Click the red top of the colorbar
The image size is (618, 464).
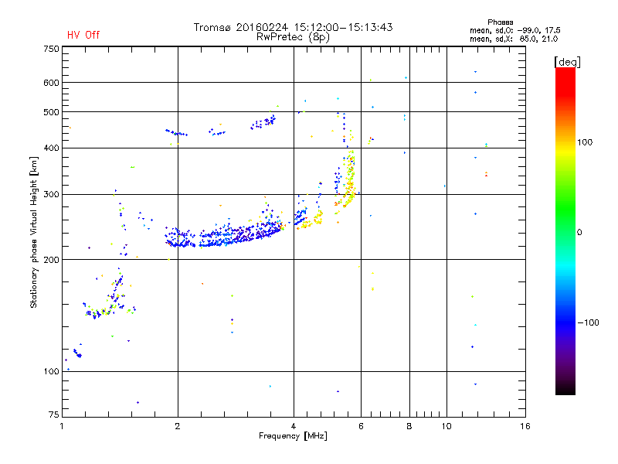[565, 77]
